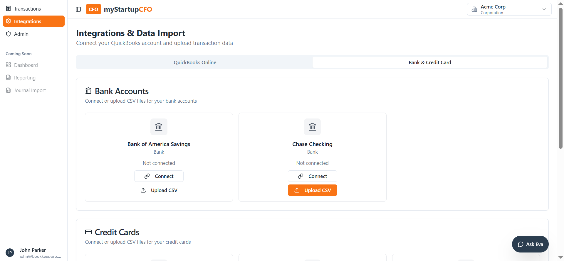Upload CSV for Chase Checking
The width and height of the screenshot is (564, 261).
click(x=312, y=190)
